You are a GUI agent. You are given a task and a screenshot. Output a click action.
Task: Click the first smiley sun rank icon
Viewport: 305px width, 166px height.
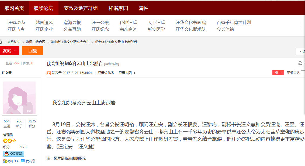pos(5,141)
